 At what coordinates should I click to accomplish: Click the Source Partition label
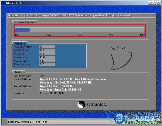[x=22, y=79]
